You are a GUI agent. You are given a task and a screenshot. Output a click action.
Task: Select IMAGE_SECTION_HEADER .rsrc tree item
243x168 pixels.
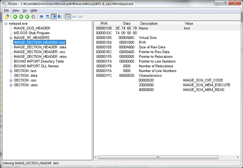pyautogui.click(x=39, y=52)
